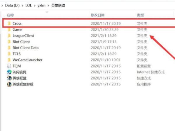Click the 应用程序 type cell
The image size is (175, 131).
144,84
